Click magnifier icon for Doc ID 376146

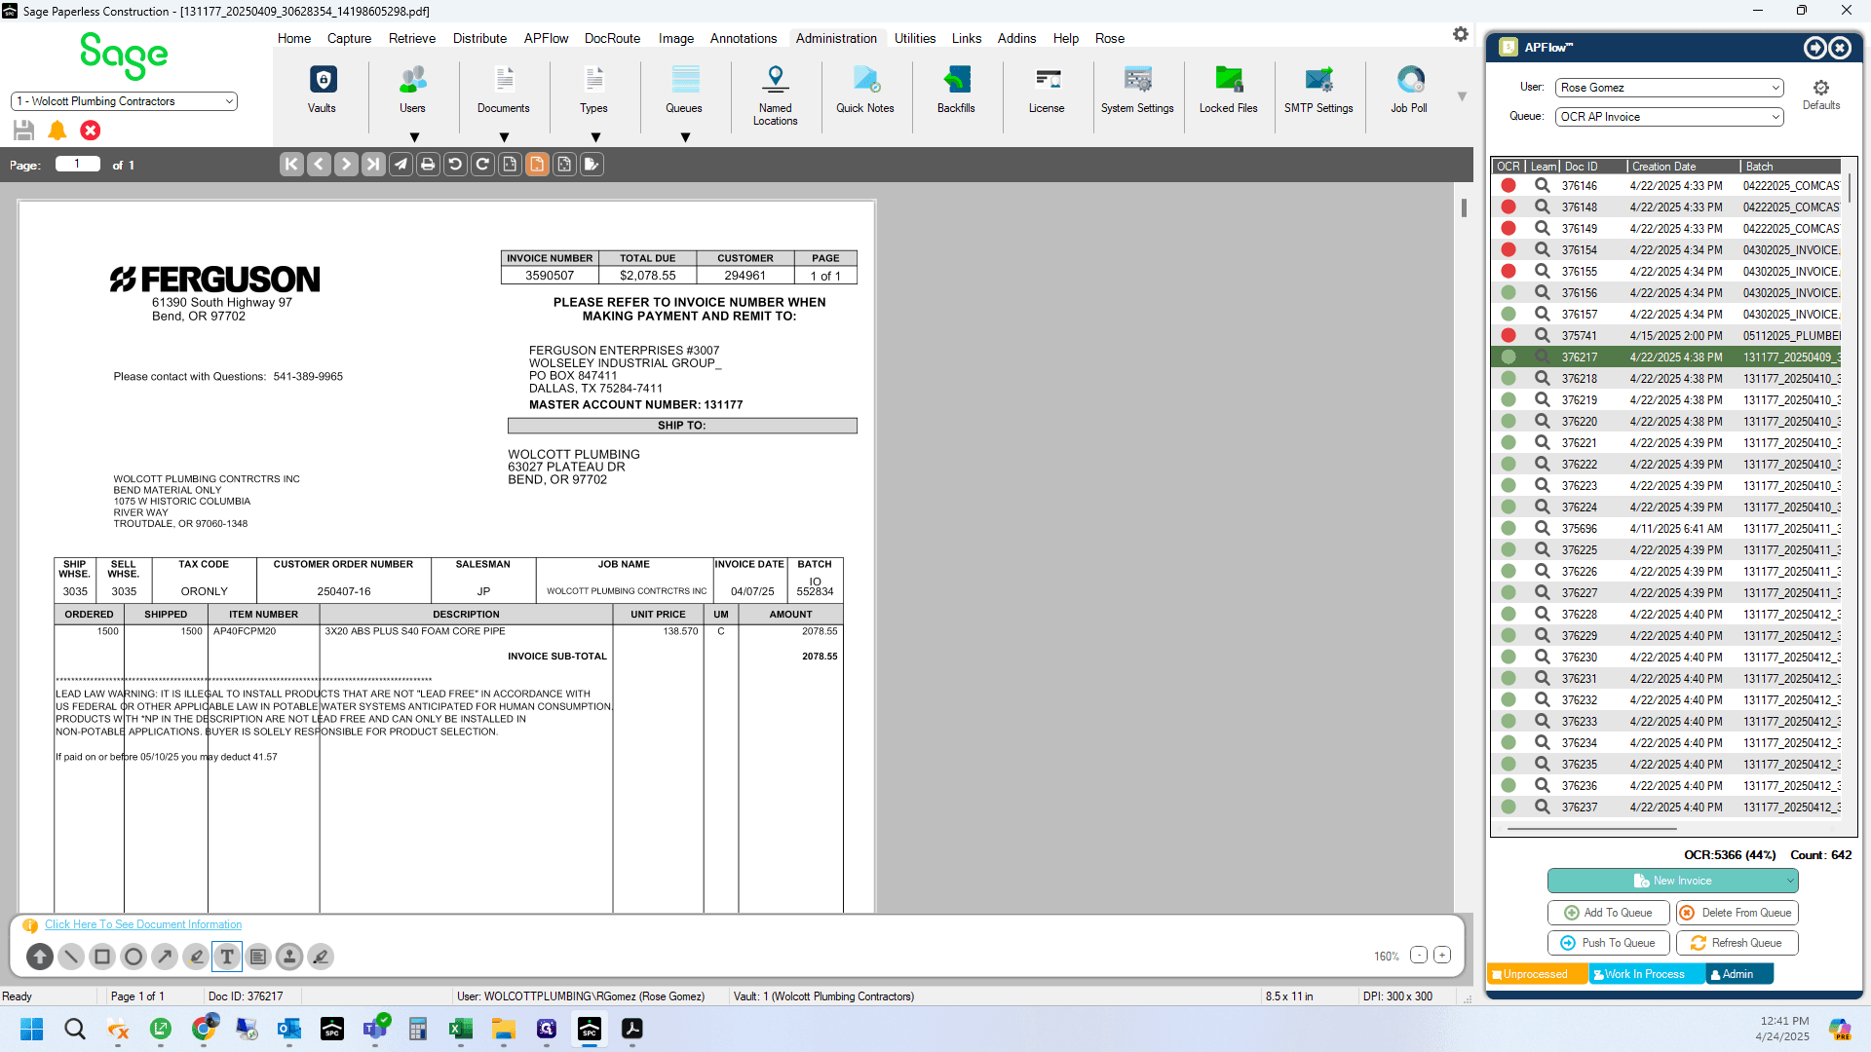[x=1542, y=185]
